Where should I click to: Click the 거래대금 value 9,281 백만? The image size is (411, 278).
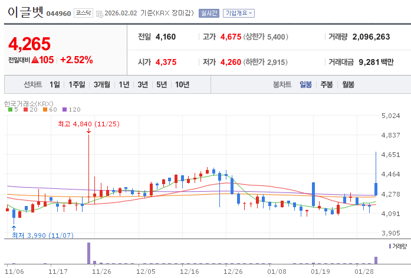[376, 62]
